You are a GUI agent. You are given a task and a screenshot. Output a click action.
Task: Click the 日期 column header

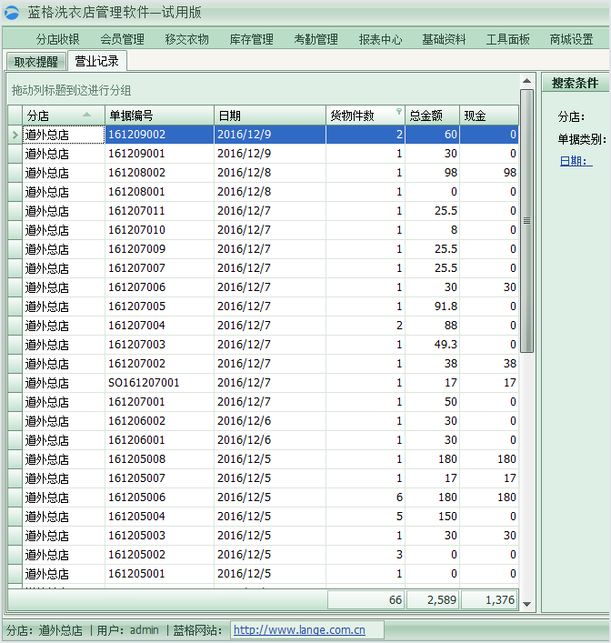(268, 116)
